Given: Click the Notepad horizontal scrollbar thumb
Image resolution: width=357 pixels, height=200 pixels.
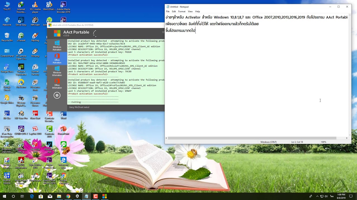Looking at the screenshot, I should (x=252, y=138).
